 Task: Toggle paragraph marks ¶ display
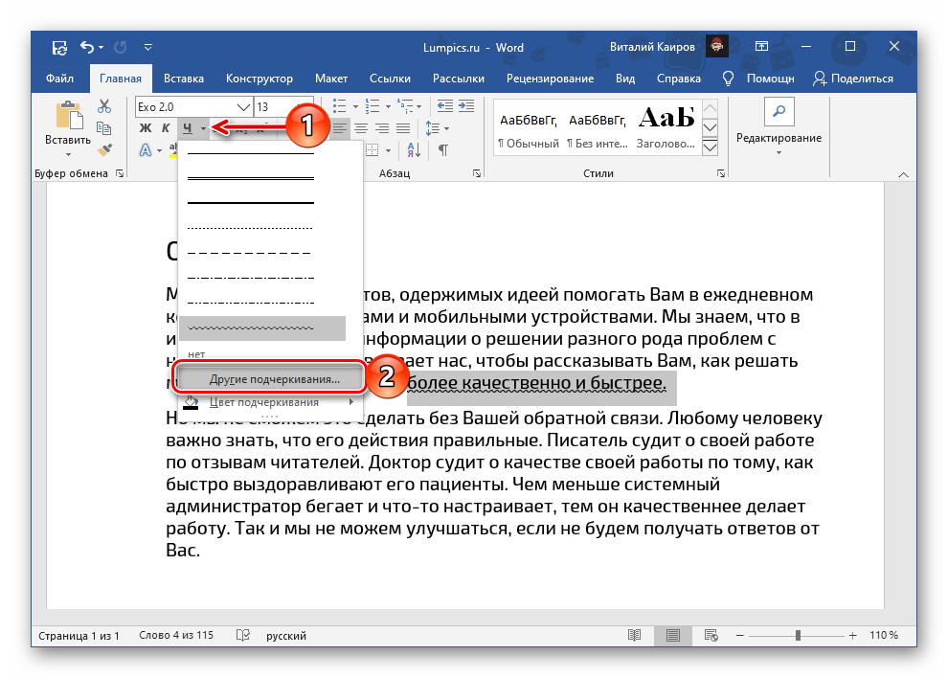point(443,150)
